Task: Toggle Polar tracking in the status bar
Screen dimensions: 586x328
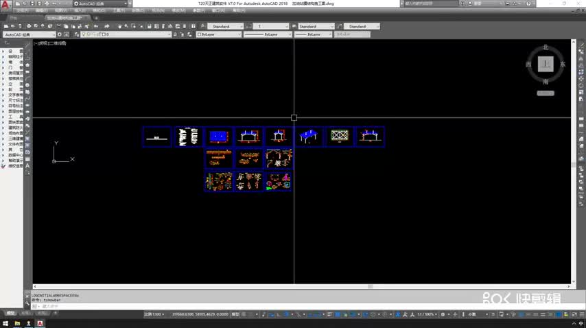Action: pos(286,314)
